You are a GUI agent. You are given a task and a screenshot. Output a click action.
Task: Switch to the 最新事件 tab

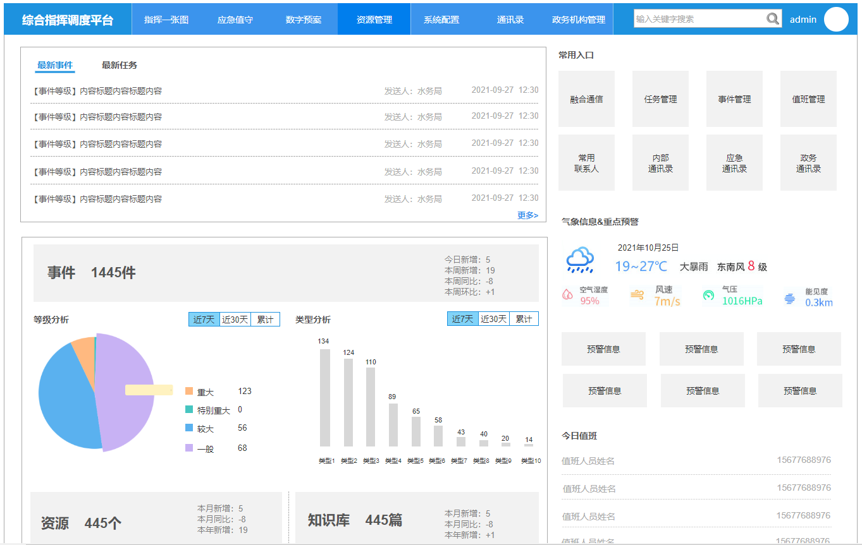(55, 65)
